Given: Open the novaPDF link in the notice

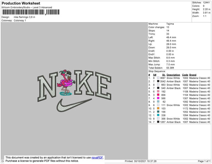Looking at the screenshot, I should coord(97,158).
